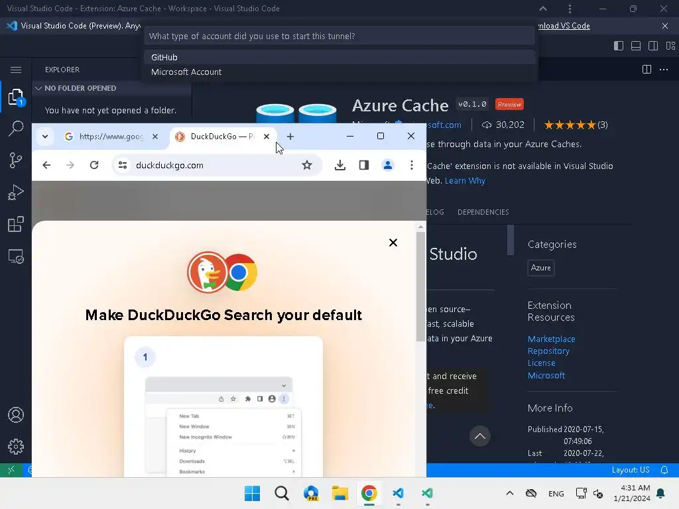Image resolution: width=679 pixels, height=509 pixels.
Task: Open a new Chrome tab
Action: [290, 137]
